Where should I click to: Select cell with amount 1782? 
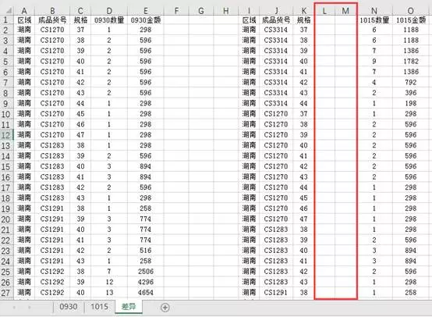point(410,61)
